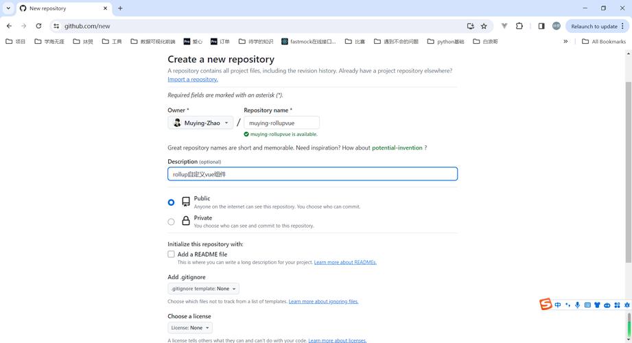Click the Sogou S logo icon
632x343 pixels.
(x=546, y=305)
